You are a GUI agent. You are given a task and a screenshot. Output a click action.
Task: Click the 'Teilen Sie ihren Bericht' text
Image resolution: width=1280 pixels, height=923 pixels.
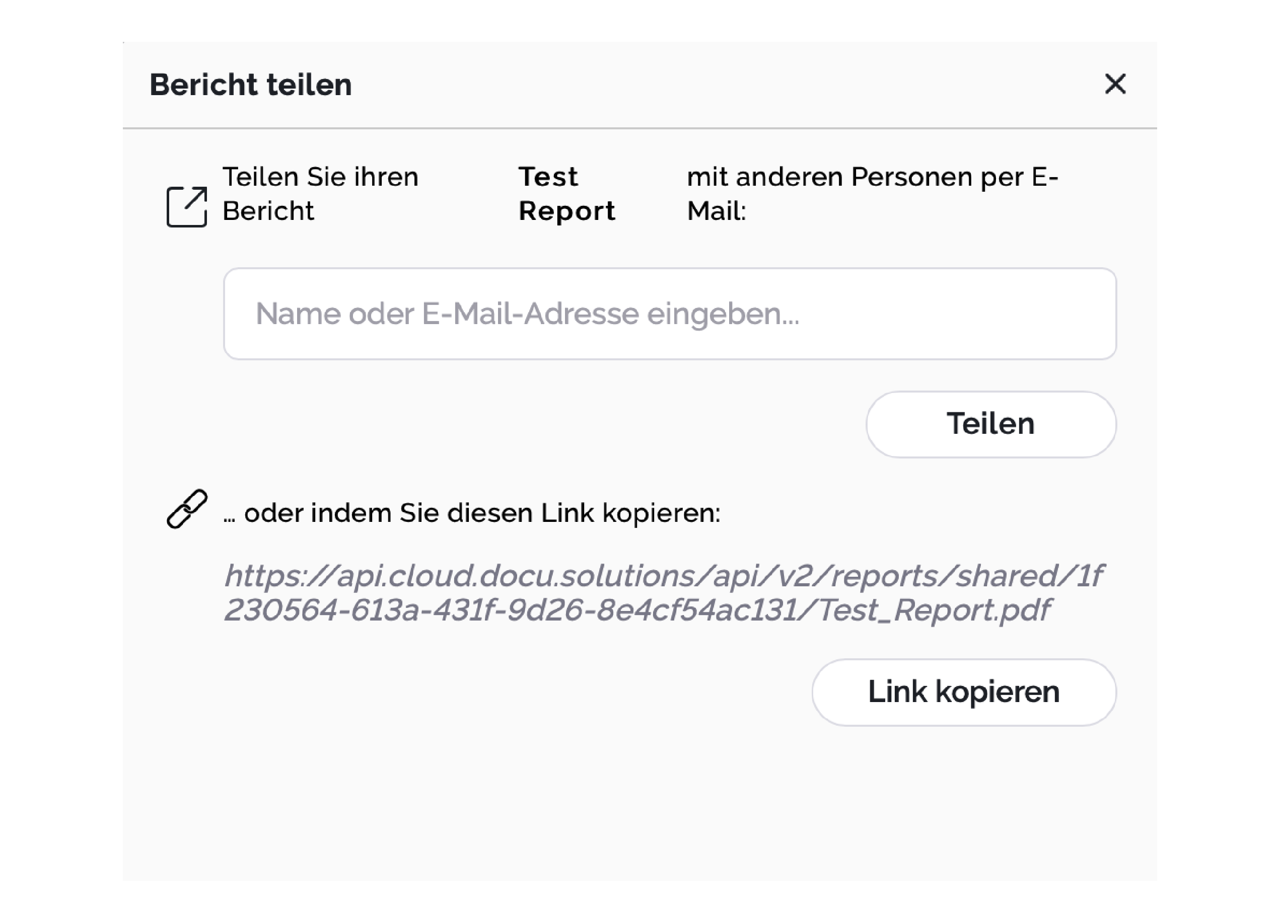coord(320,194)
